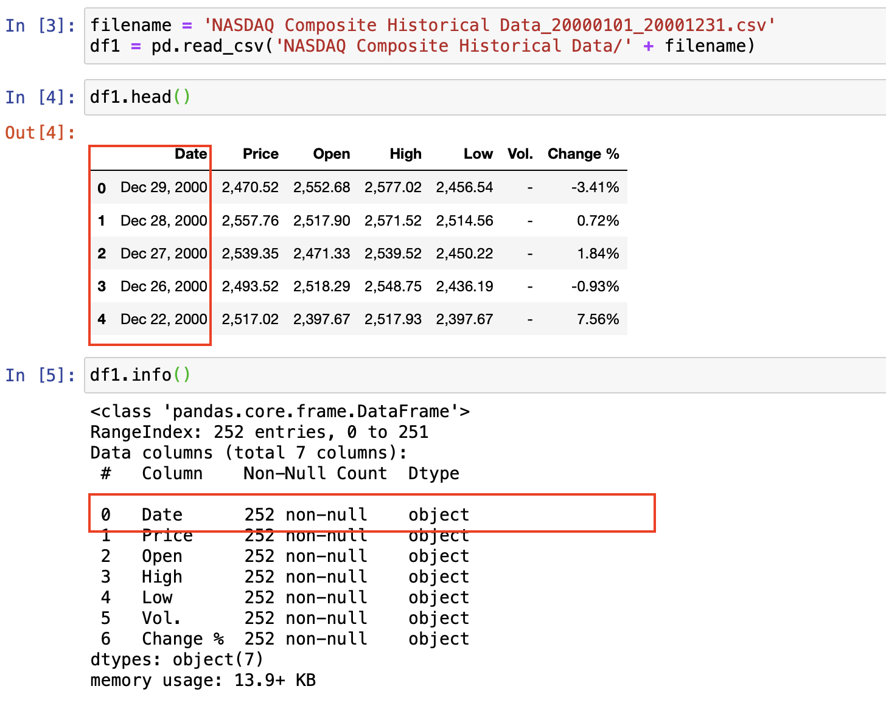886x703 pixels.
Task: Click the High row in info output
Action: click(x=285, y=577)
